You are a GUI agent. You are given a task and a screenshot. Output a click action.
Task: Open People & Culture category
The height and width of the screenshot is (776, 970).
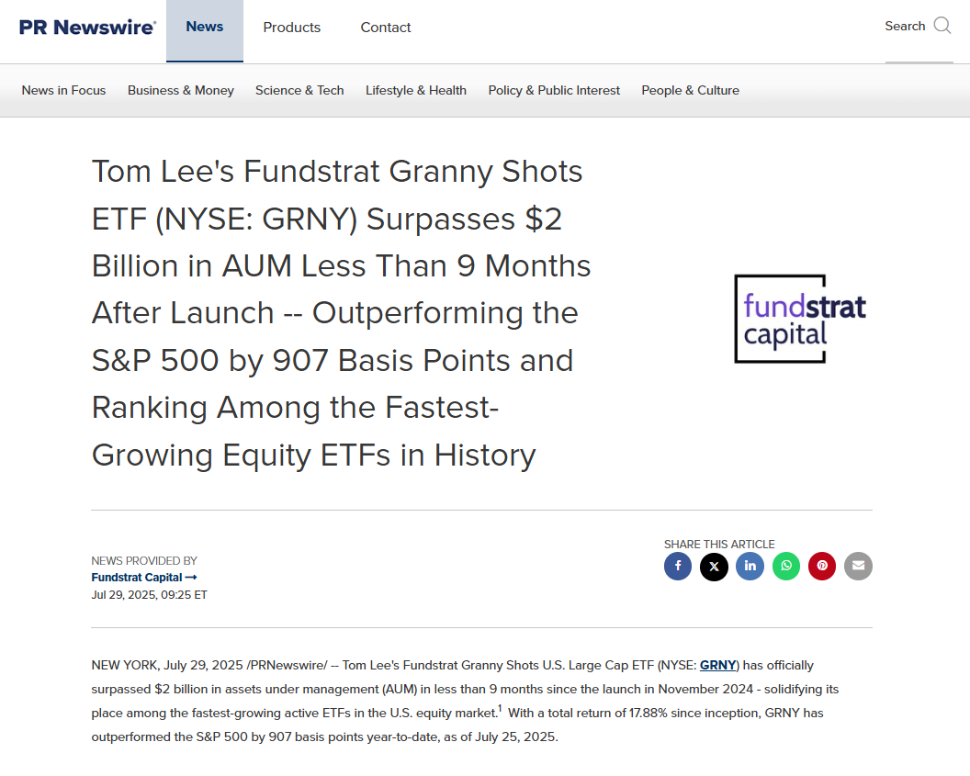690,90
